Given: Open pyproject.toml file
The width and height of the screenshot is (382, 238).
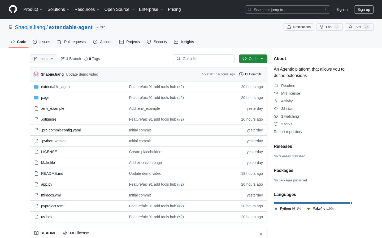Looking at the screenshot, I should click(x=53, y=206).
